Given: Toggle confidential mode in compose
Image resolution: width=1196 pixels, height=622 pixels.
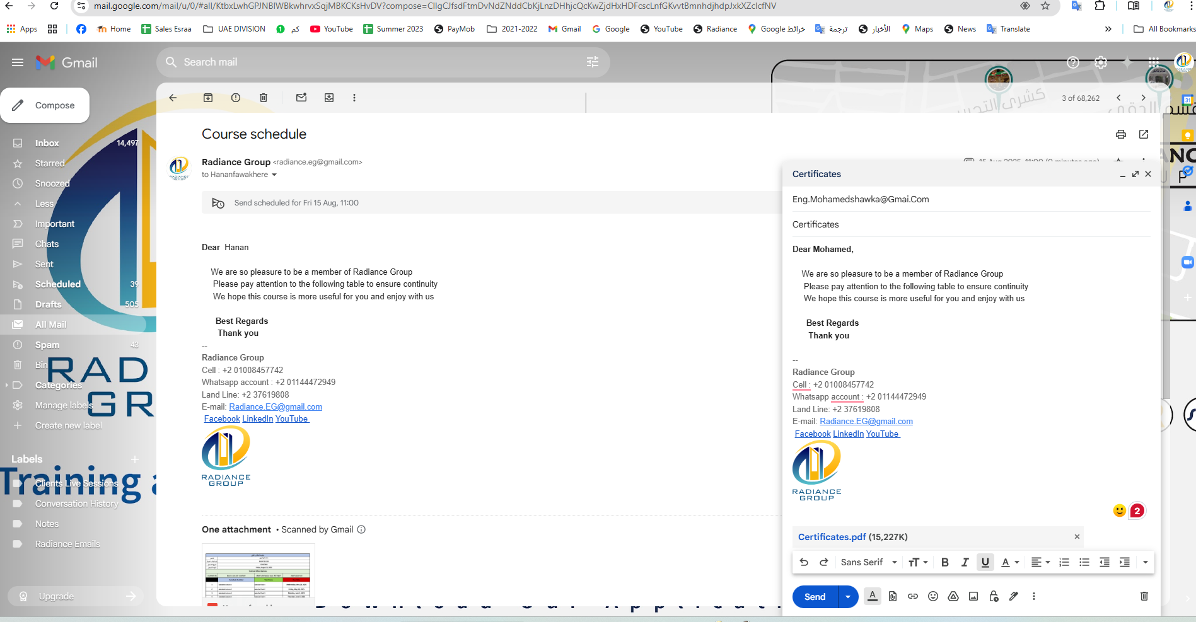Looking at the screenshot, I should click(994, 596).
